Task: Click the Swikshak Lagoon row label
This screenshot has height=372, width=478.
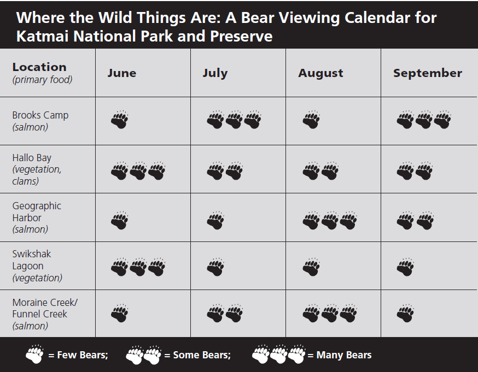Action: click(x=37, y=266)
